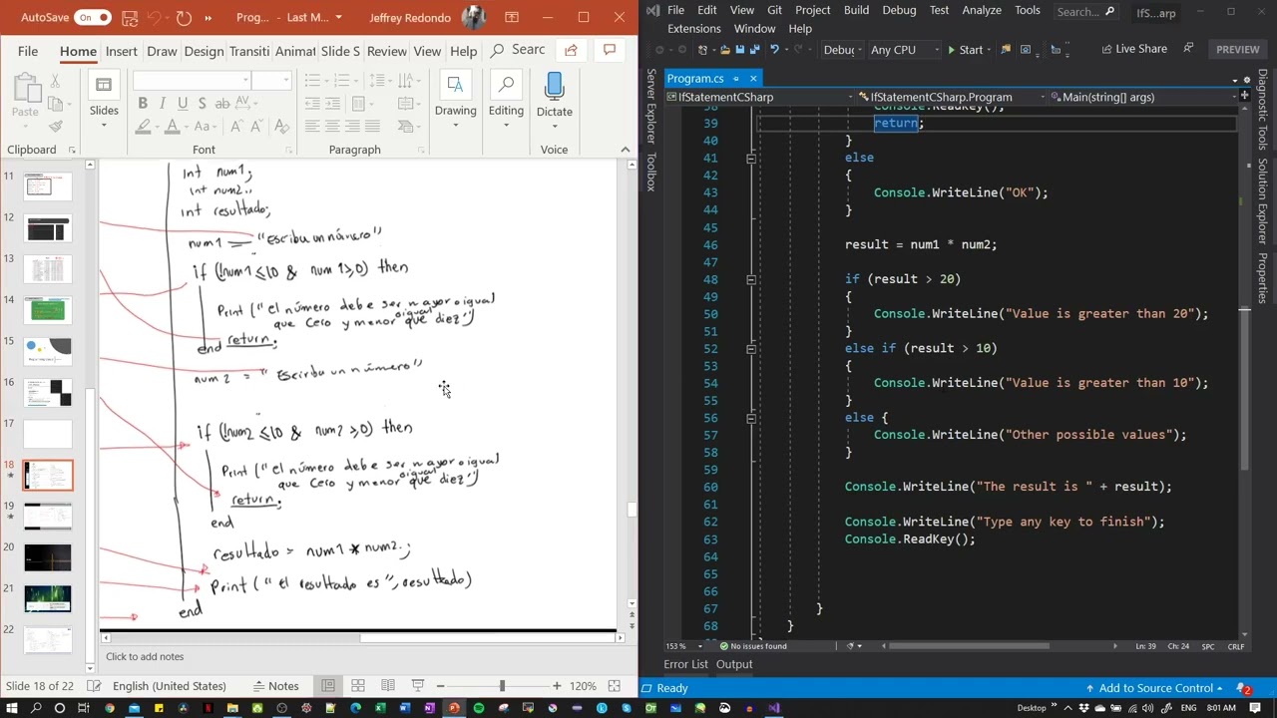
Task: Open the Editing group in PowerPoint
Action: click(506, 97)
